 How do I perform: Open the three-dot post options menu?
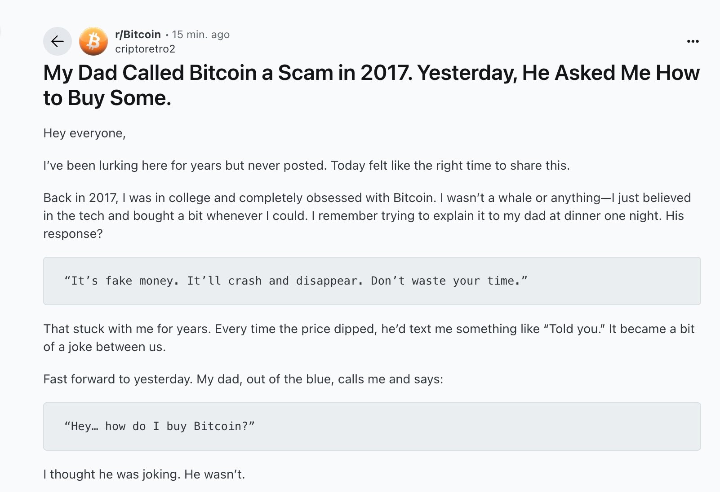point(693,42)
